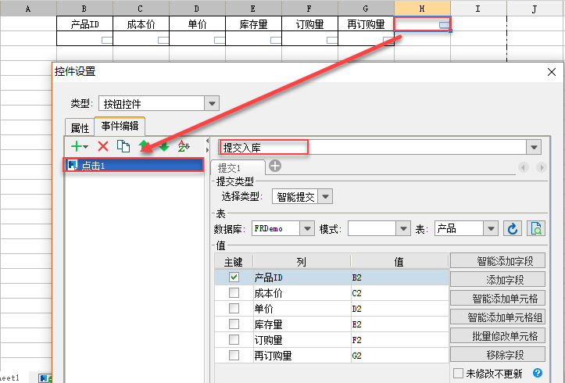Check primary key box for 成本价
Viewport: 565px width, 383px height.
pyautogui.click(x=234, y=292)
